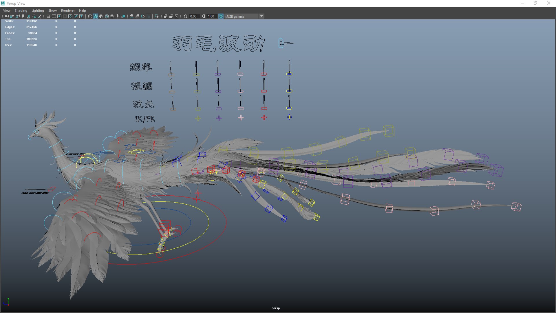Click the Isolate Select icon

coord(157,16)
